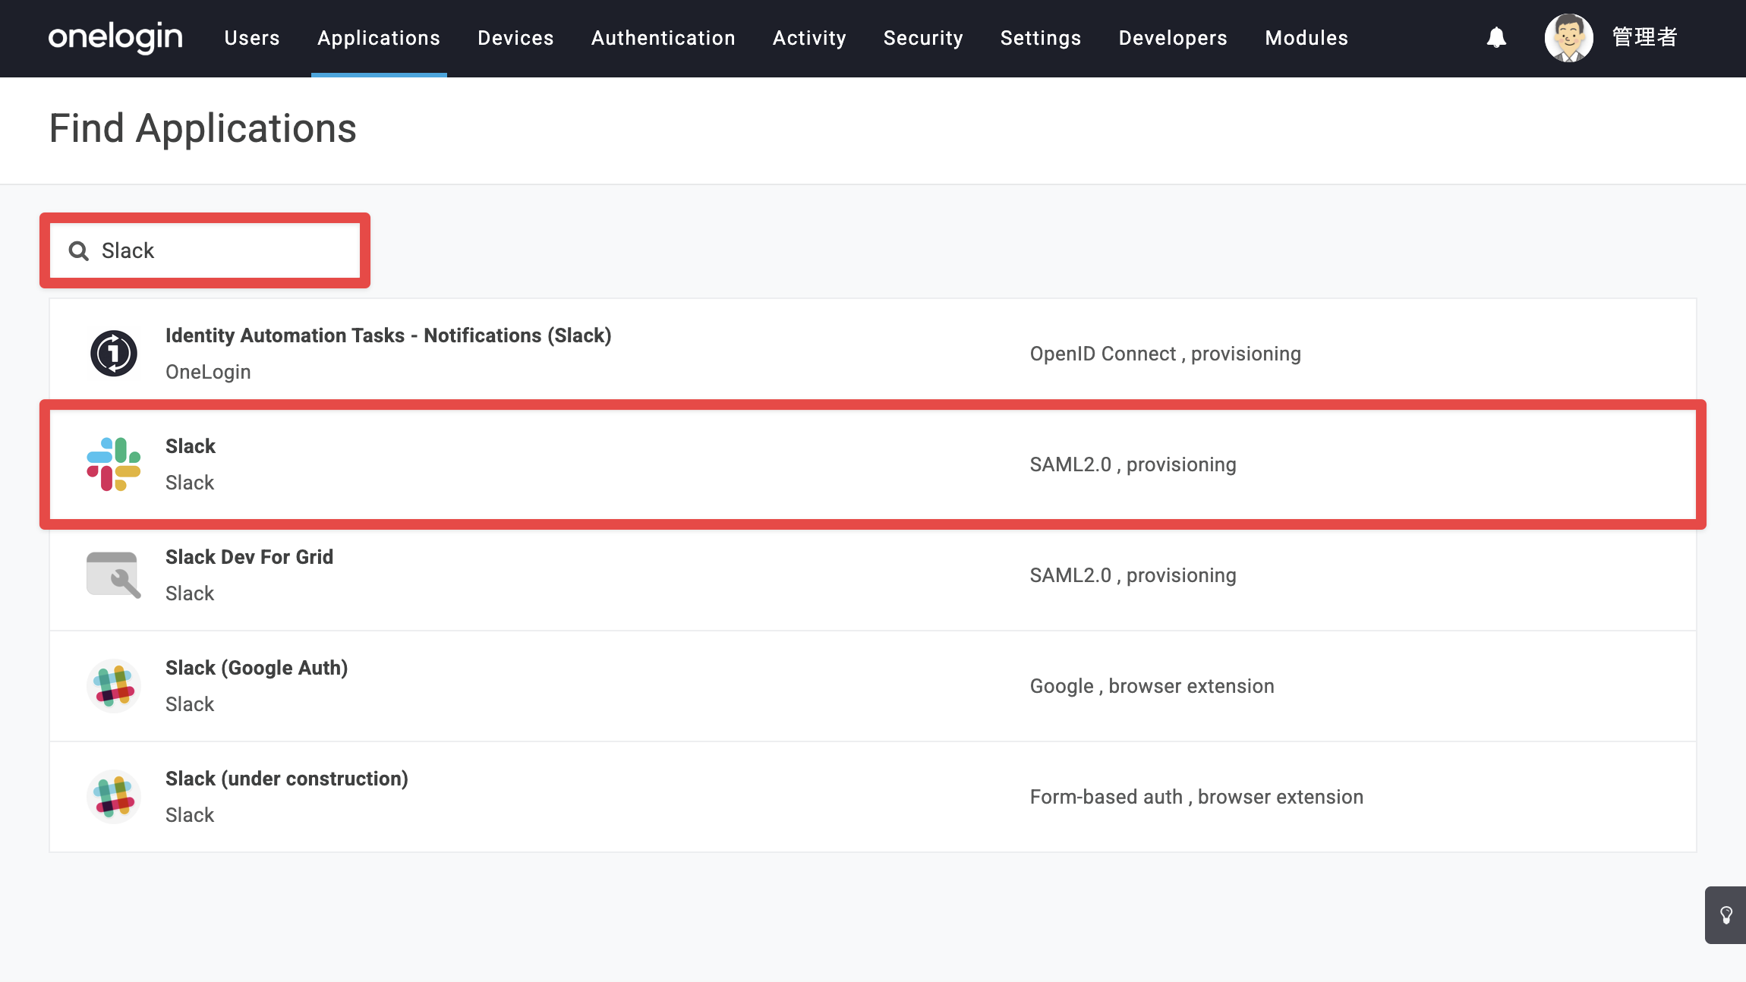Image resolution: width=1746 pixels, height=982 pixels.
Task: Click Form-based auth, browser extension text
Action: coord(1196,797)
